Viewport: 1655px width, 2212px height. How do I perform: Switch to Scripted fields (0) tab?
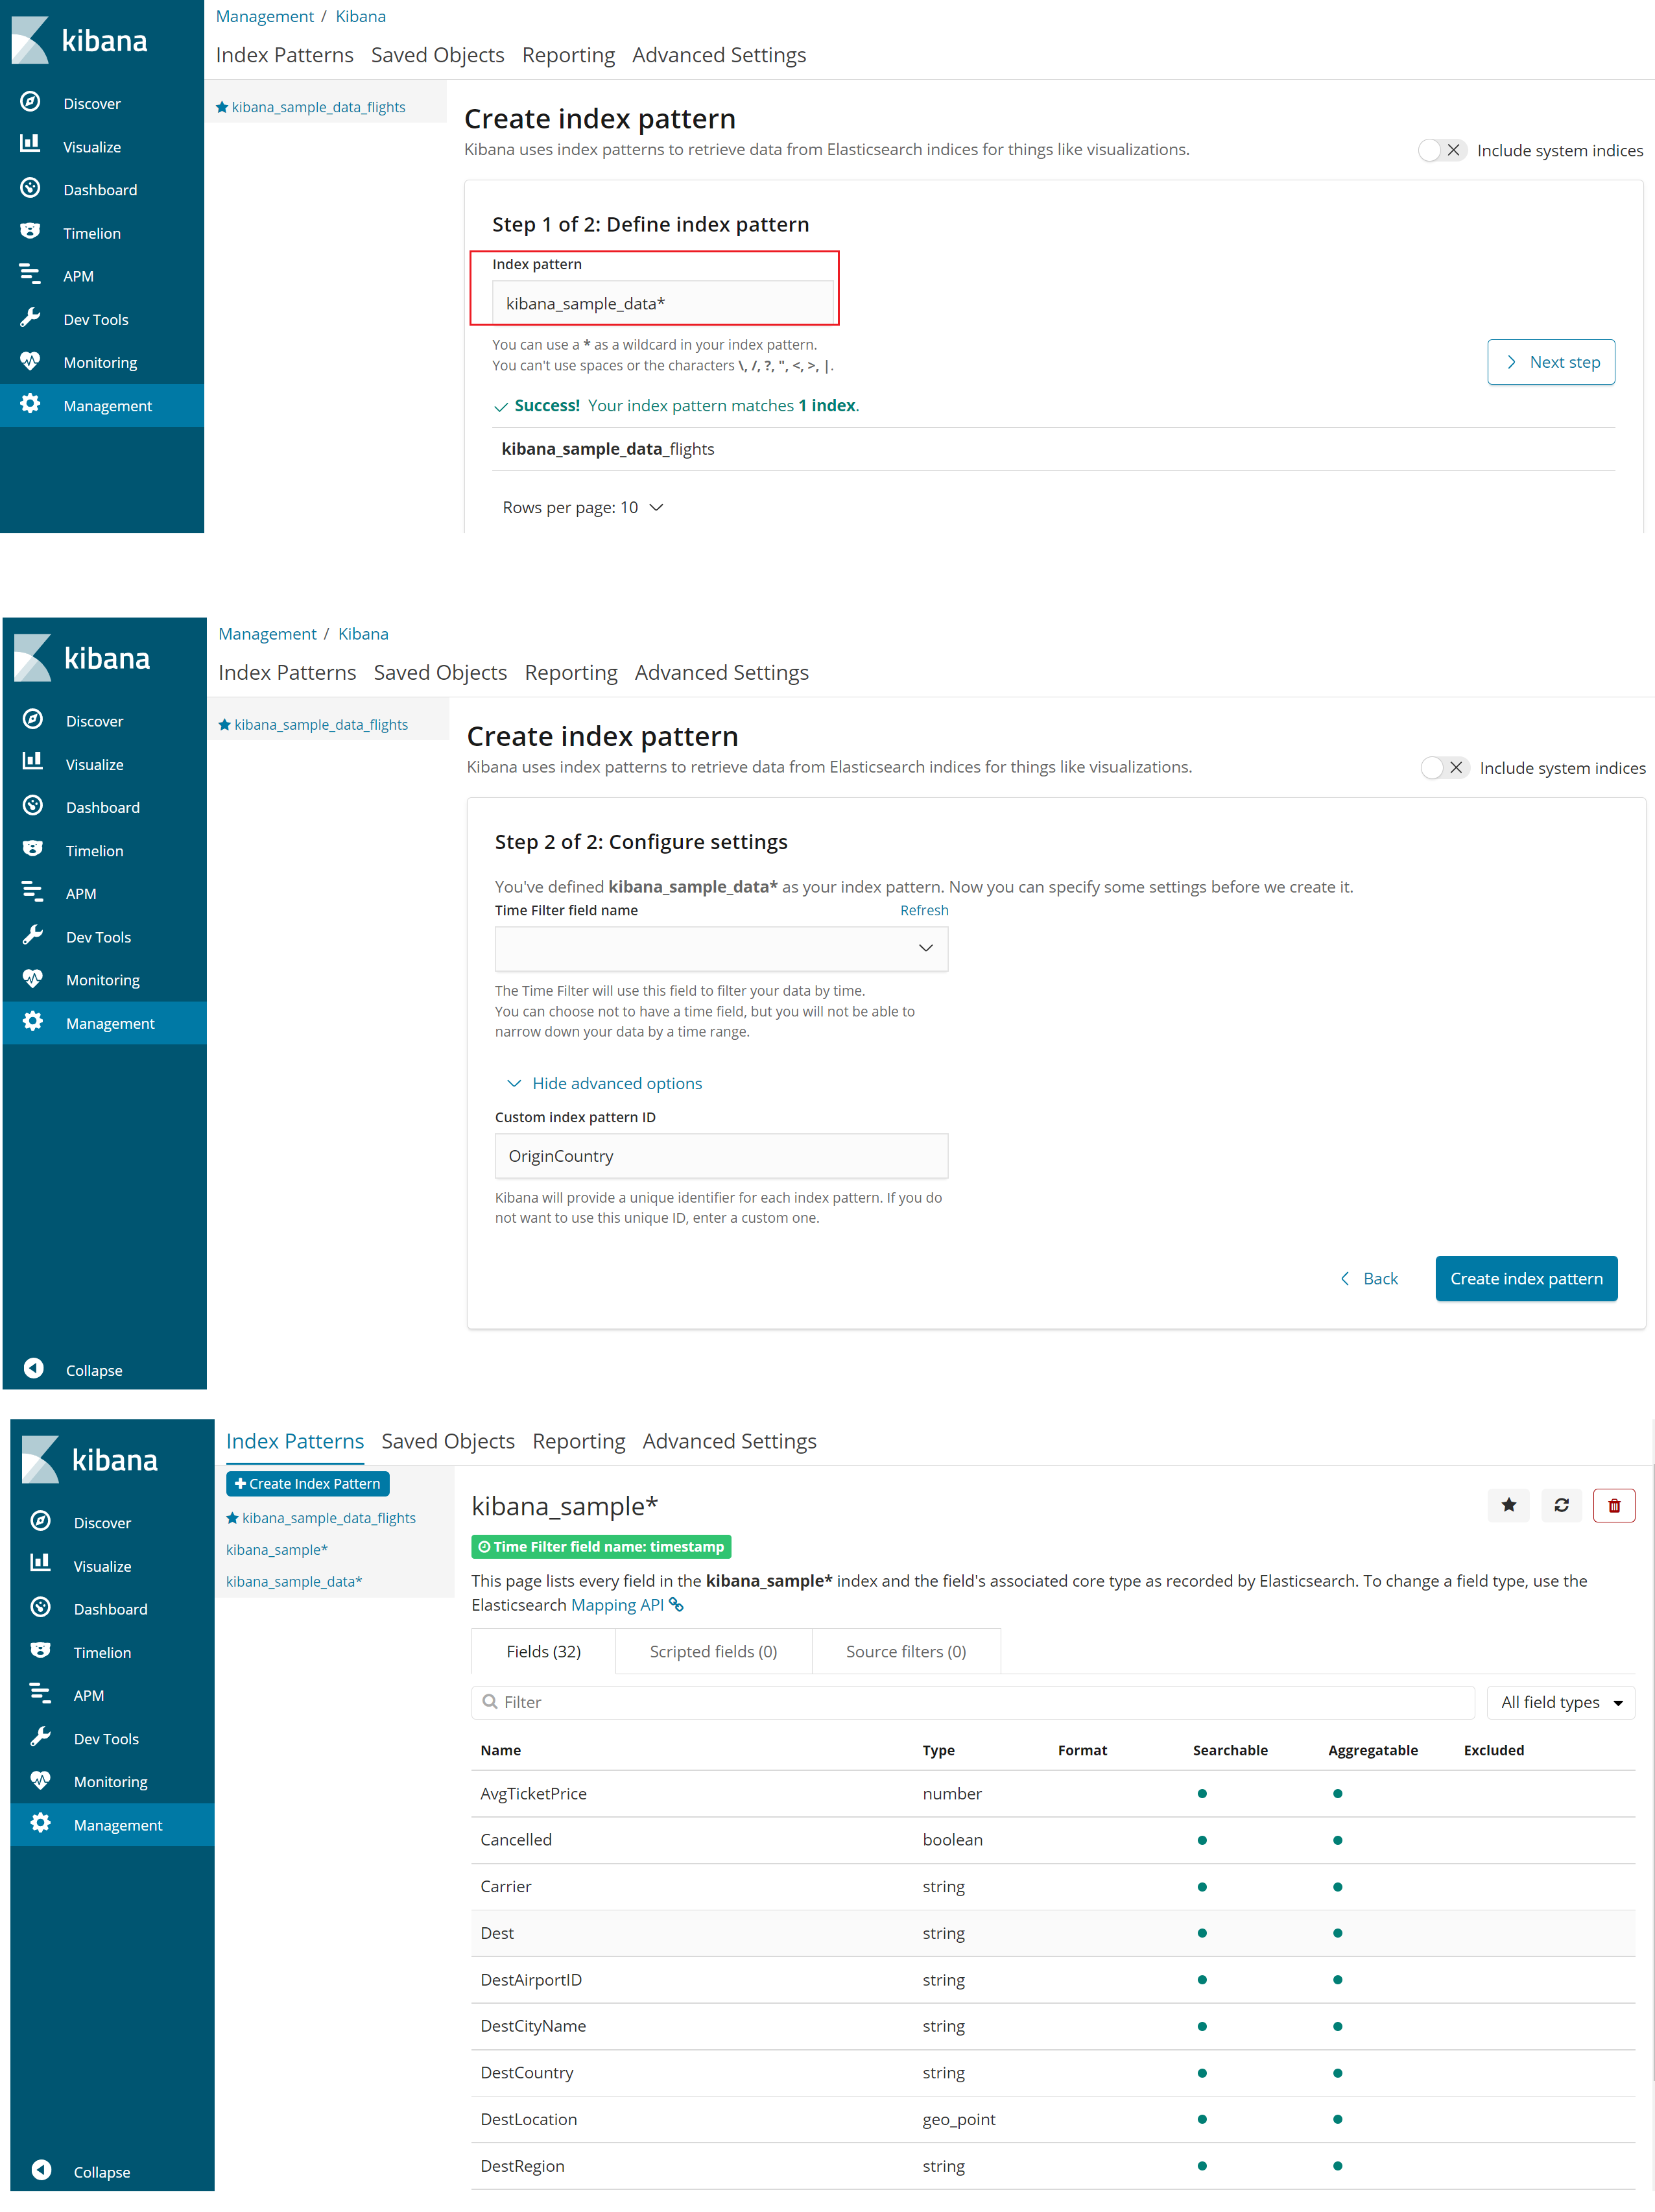click(713, 1651)
